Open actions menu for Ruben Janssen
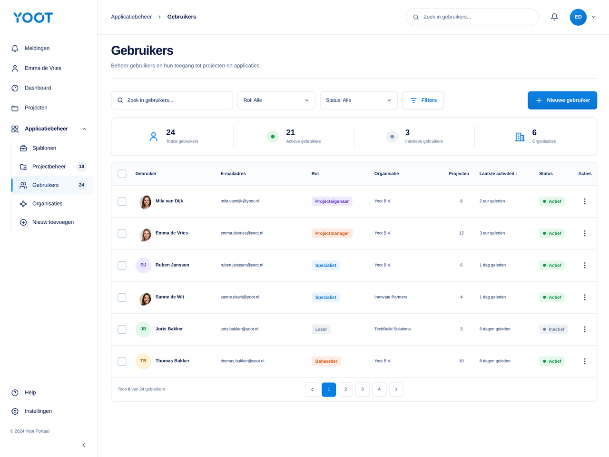 coord(585,265)
